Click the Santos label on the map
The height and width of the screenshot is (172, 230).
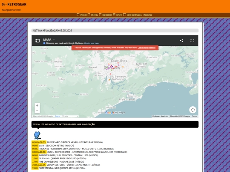132,96
